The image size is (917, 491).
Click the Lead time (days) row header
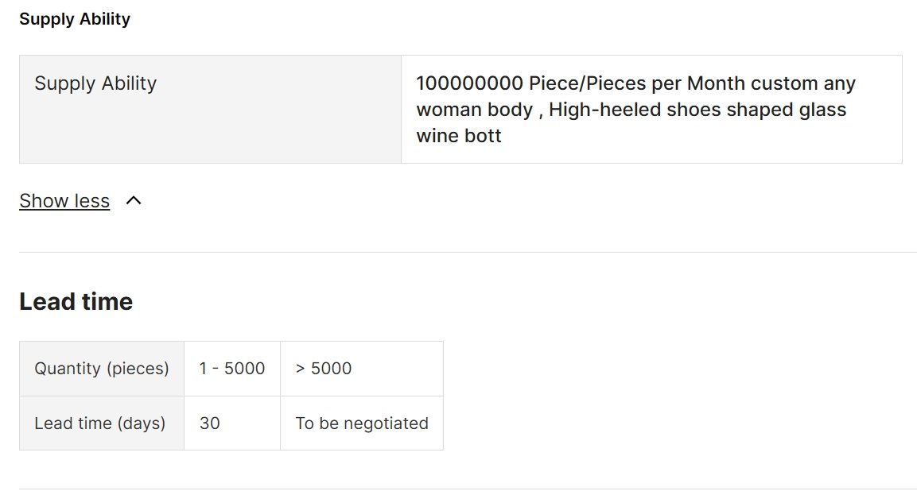click(102, 423)
